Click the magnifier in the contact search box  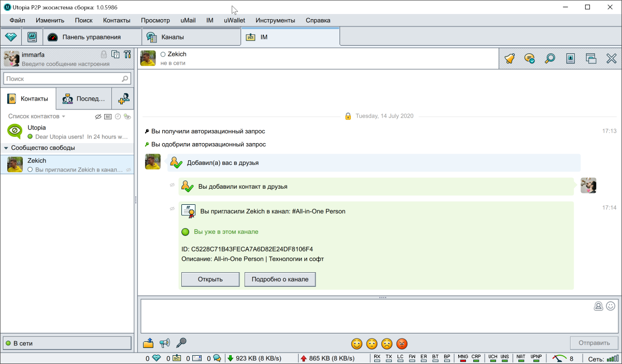pyautogui.click(x=125, y=79)
